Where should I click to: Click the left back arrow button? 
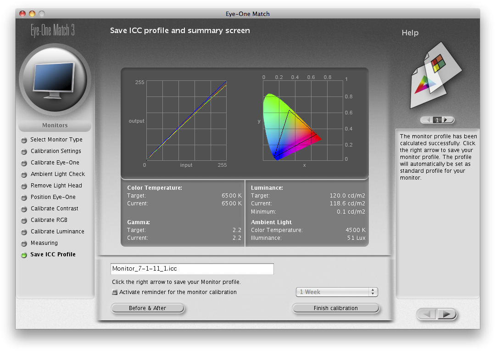(427, 314)
